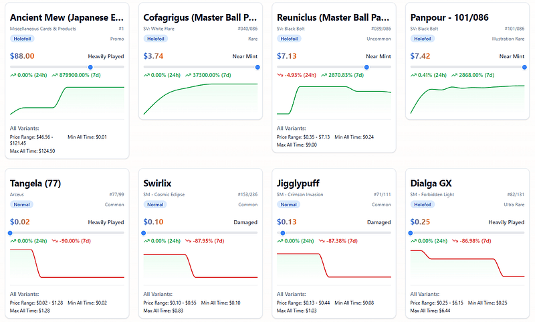Open the Panpour - 101/086 card title
The width and height of the screenshot is (535, 322).
click(449, 17)
